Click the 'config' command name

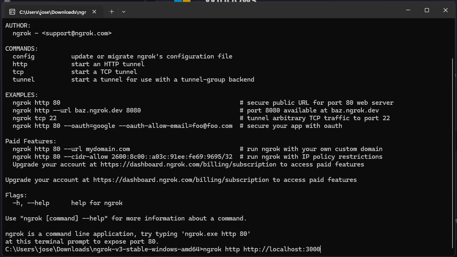click(23, 56)
